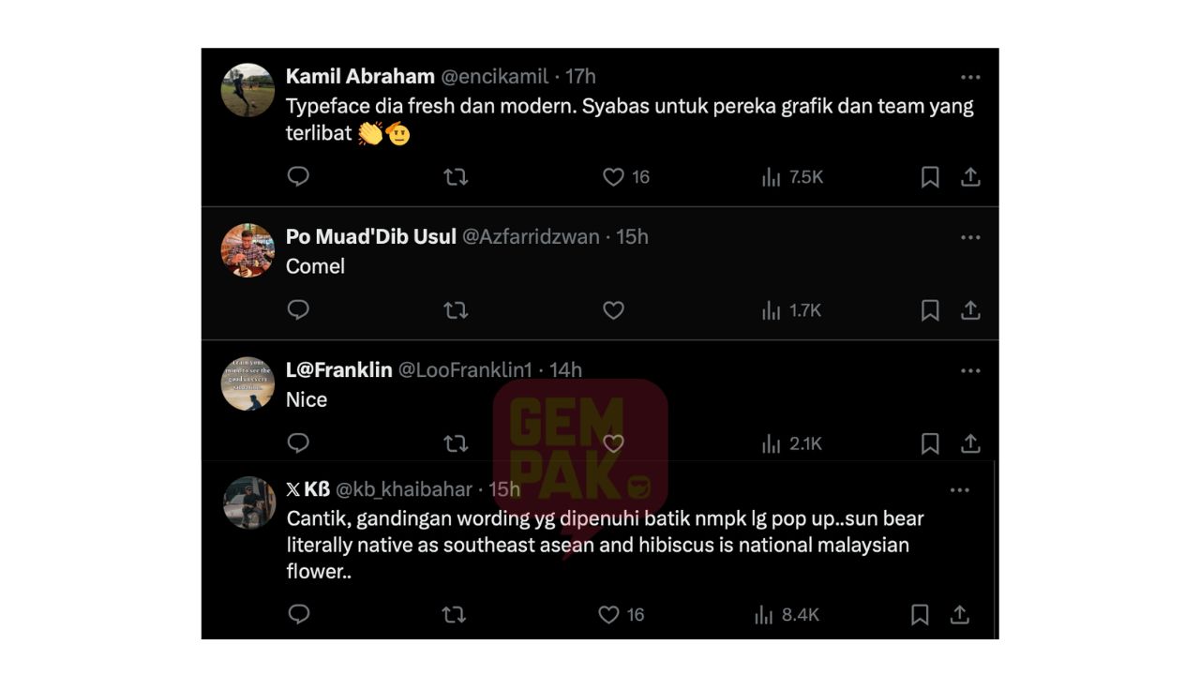Reply to Kamil Abraham's tweet
The width and height of the screenshot is (1200, 675).
(x=298, y=176)
